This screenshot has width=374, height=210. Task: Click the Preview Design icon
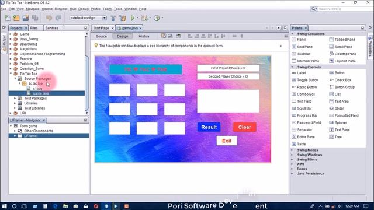[178, 36]
